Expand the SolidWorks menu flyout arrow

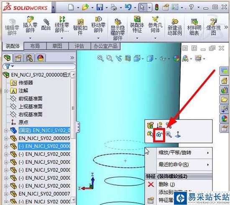coord(54,7)
